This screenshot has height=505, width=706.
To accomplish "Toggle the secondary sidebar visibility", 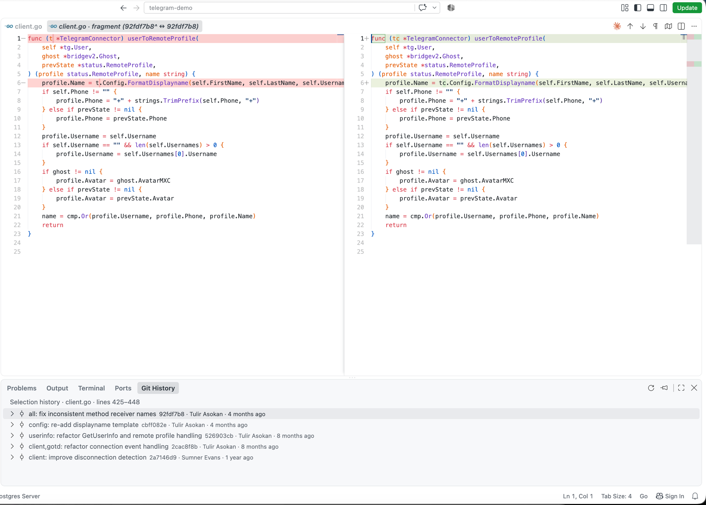I will (x=664, y=8).
